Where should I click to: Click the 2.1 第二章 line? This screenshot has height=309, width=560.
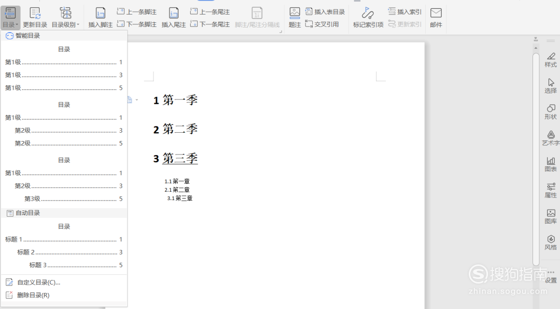177,190
